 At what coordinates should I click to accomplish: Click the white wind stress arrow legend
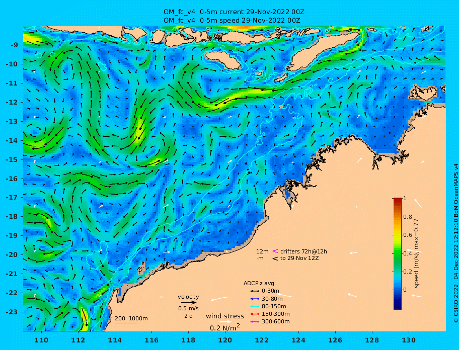(225, 322)
